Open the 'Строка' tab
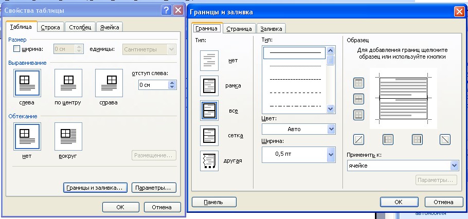 [x=50, y=27]
